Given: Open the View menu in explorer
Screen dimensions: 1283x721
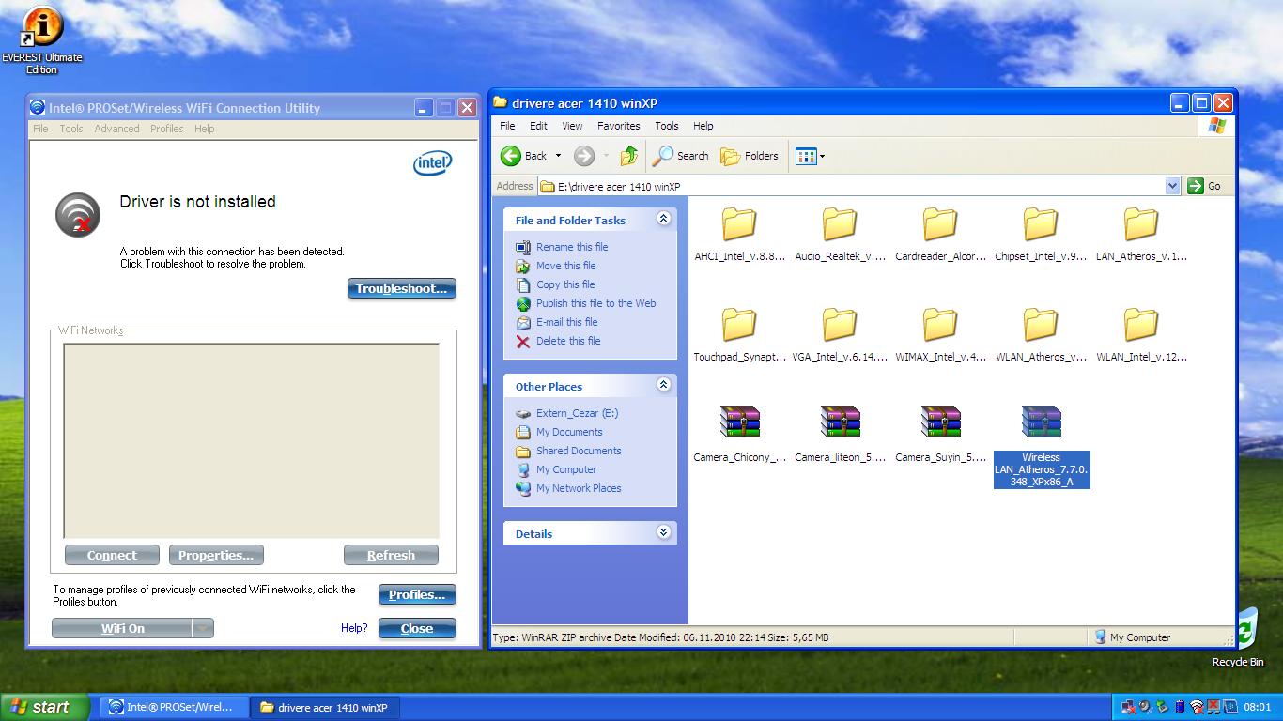Looking at the screenshot, I should [x=572, y=126].
